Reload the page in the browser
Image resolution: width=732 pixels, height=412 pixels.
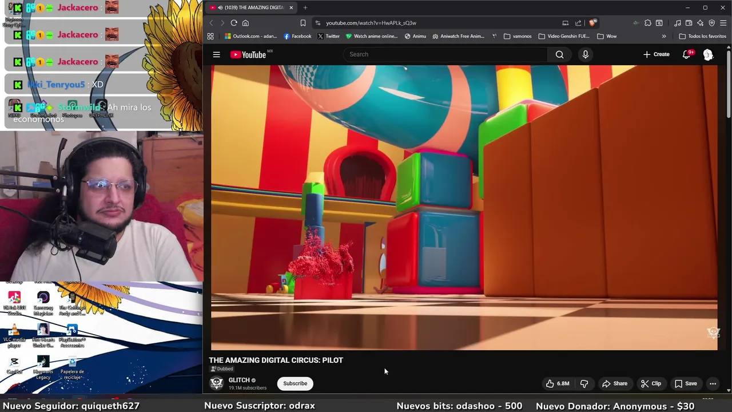click(234, 23)
